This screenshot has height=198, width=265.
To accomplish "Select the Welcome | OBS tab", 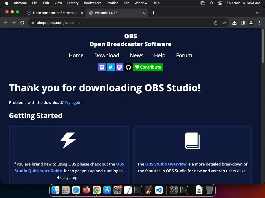I will point(117,13).
